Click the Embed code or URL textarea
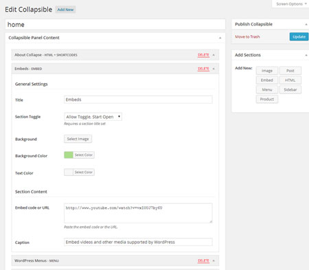 click(x=138, y=213)
